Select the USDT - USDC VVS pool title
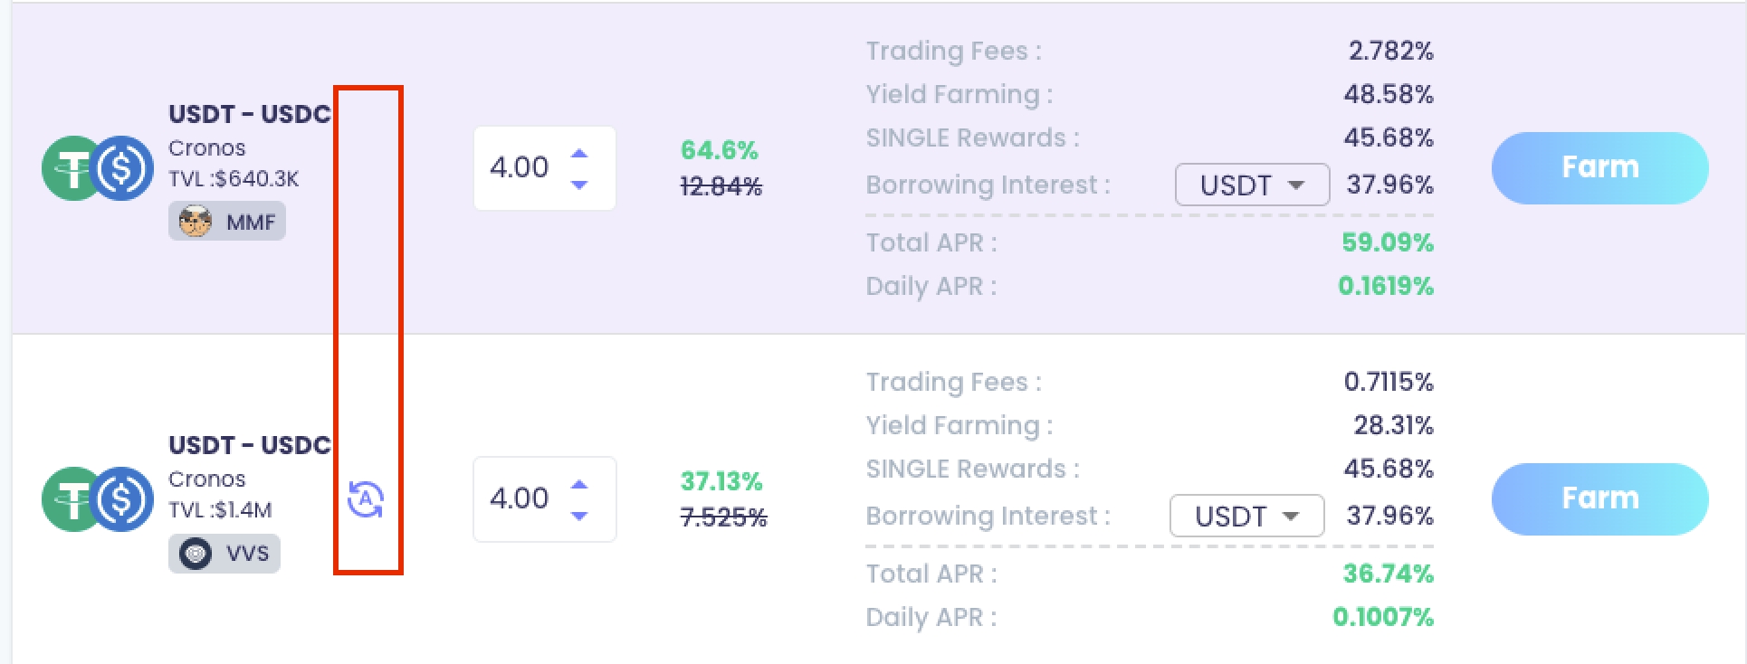This screenshot has width=1747, height=664. click(250, 445)
